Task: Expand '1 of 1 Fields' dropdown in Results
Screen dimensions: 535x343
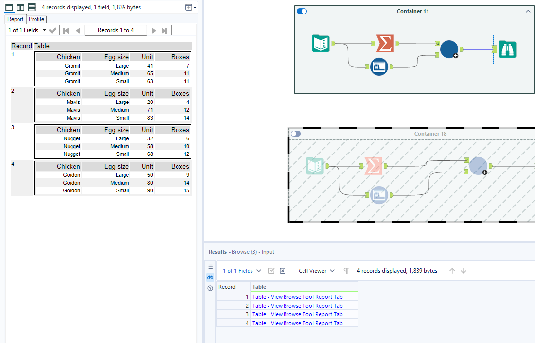Action: coord(242,271)
